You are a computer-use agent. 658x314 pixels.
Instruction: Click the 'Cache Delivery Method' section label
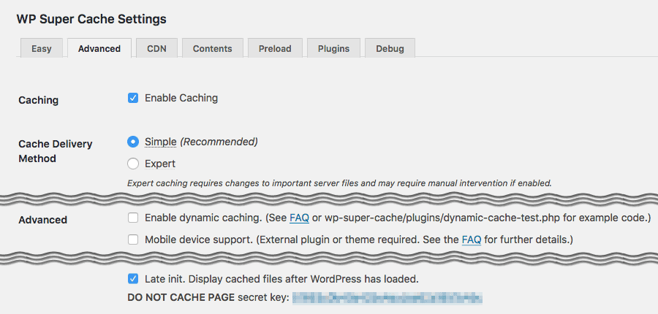click(56, 151)
